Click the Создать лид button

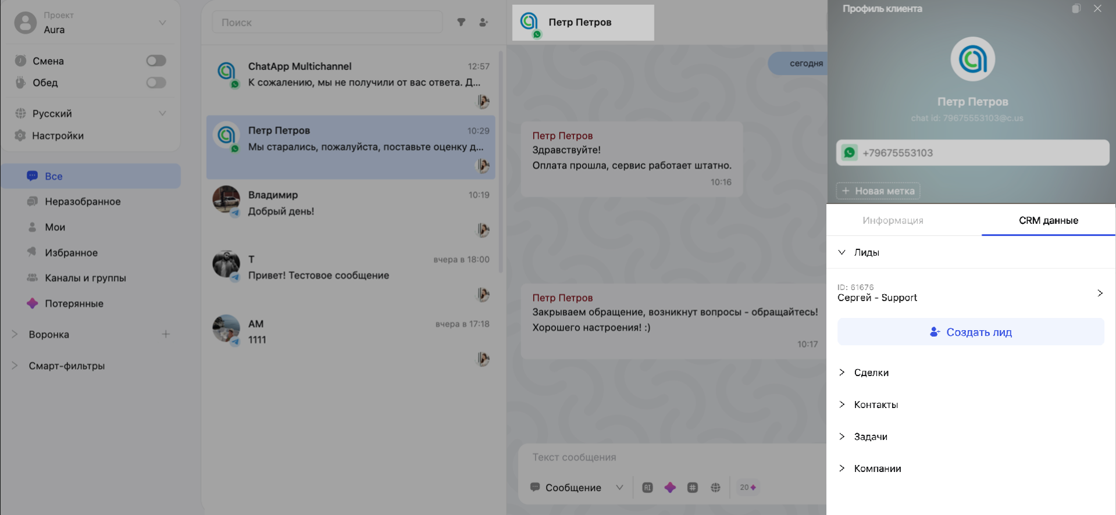(971, 332)
